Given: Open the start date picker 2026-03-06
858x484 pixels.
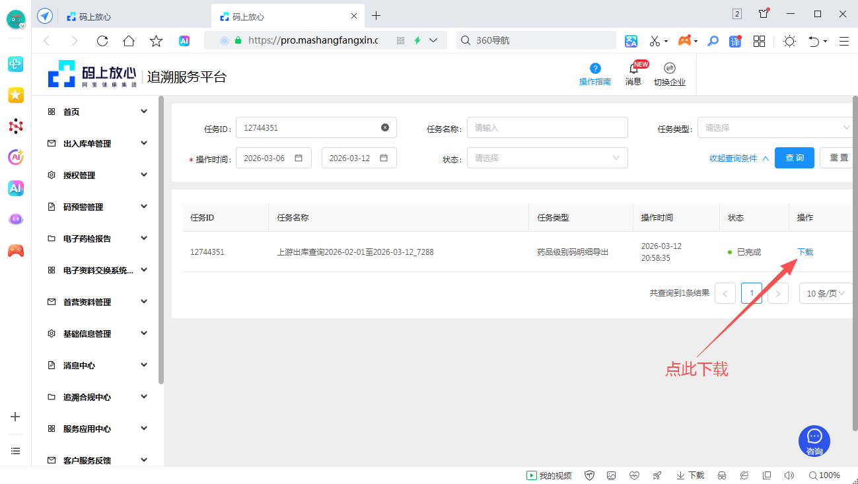Looking at the screenshot, I should pyautogui.click(x=273, y=158).
